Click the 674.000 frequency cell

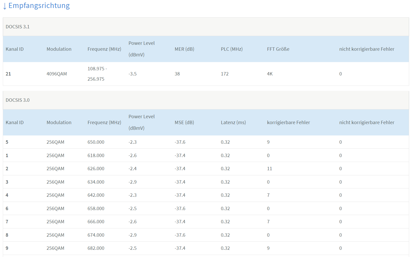tap(96, 235)
